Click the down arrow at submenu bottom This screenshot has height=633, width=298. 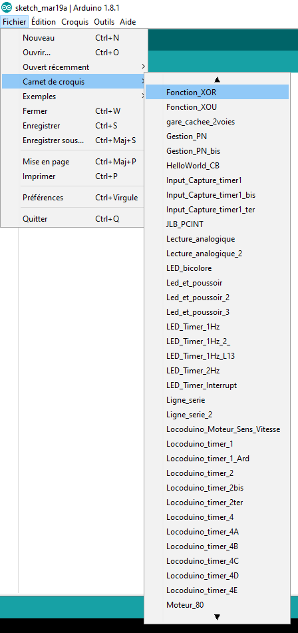(218, 616)
